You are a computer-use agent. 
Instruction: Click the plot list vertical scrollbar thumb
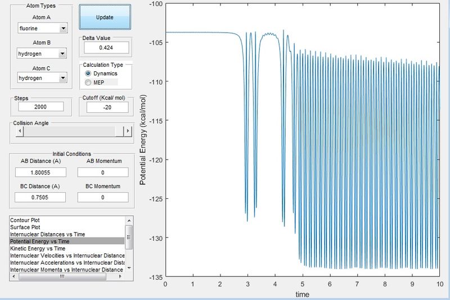click(129, 237)
